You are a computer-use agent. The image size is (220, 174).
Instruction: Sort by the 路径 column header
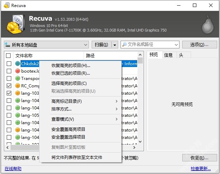coord(111,55)
